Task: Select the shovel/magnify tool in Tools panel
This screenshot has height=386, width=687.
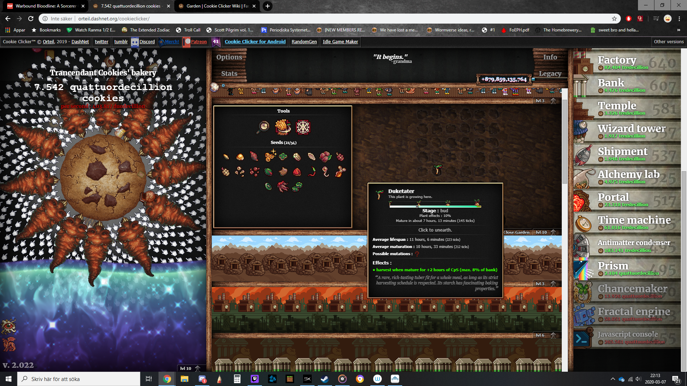Action: tap(263, 126)
